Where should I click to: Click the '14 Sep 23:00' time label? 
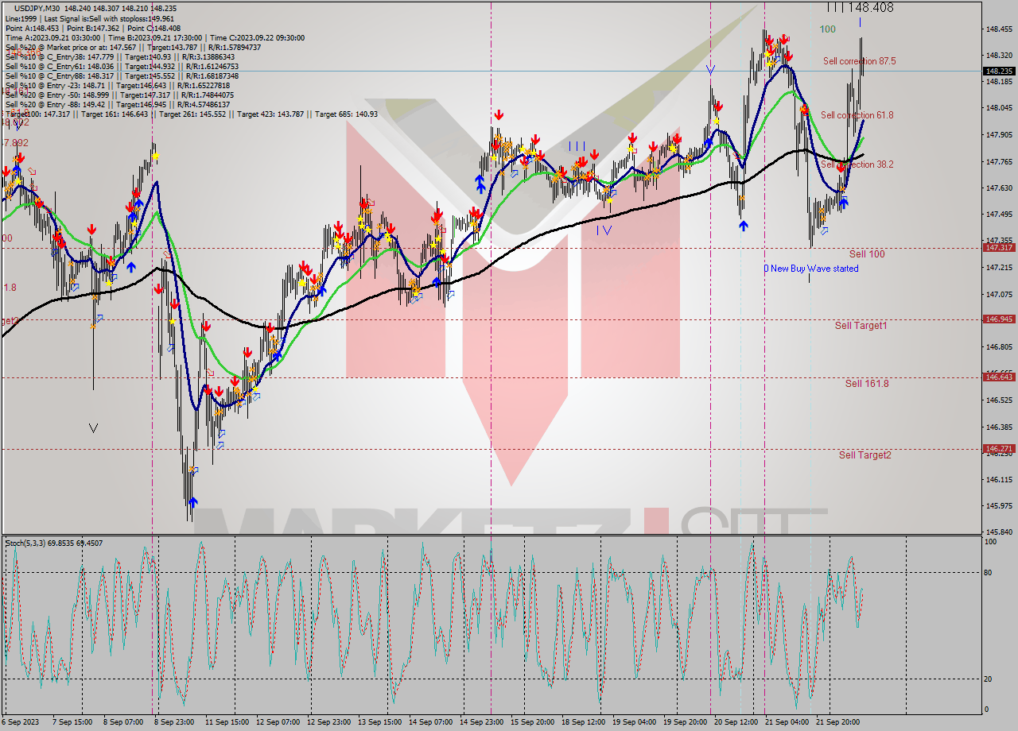[x=482, y=722]
